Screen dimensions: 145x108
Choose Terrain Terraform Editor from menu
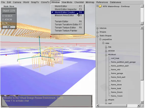point(67,25)
